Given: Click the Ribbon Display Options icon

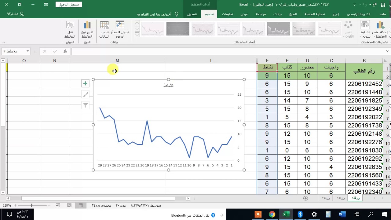Looking at the screenshot, I should tap(46, 5).
